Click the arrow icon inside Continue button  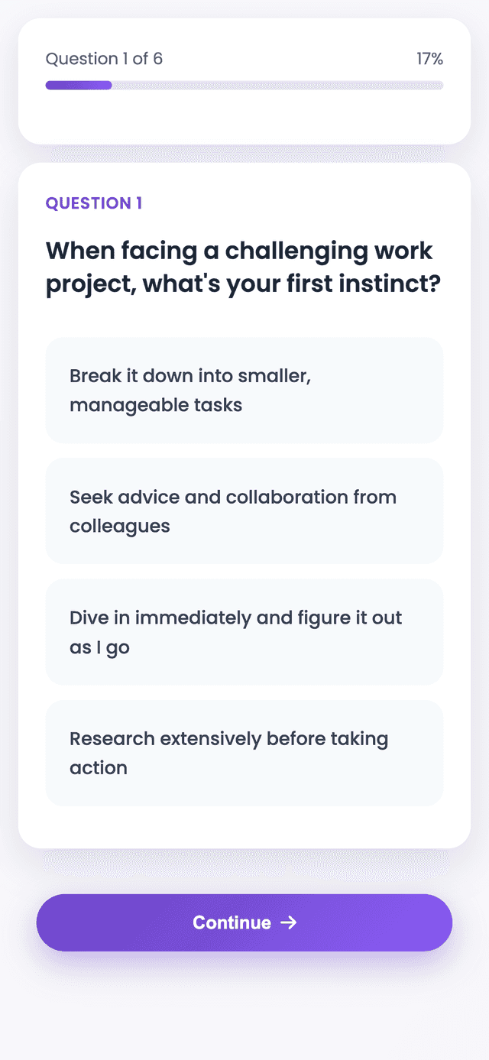coord(290,922)
